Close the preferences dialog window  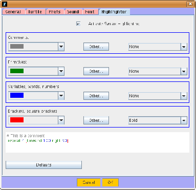point(190,4)
